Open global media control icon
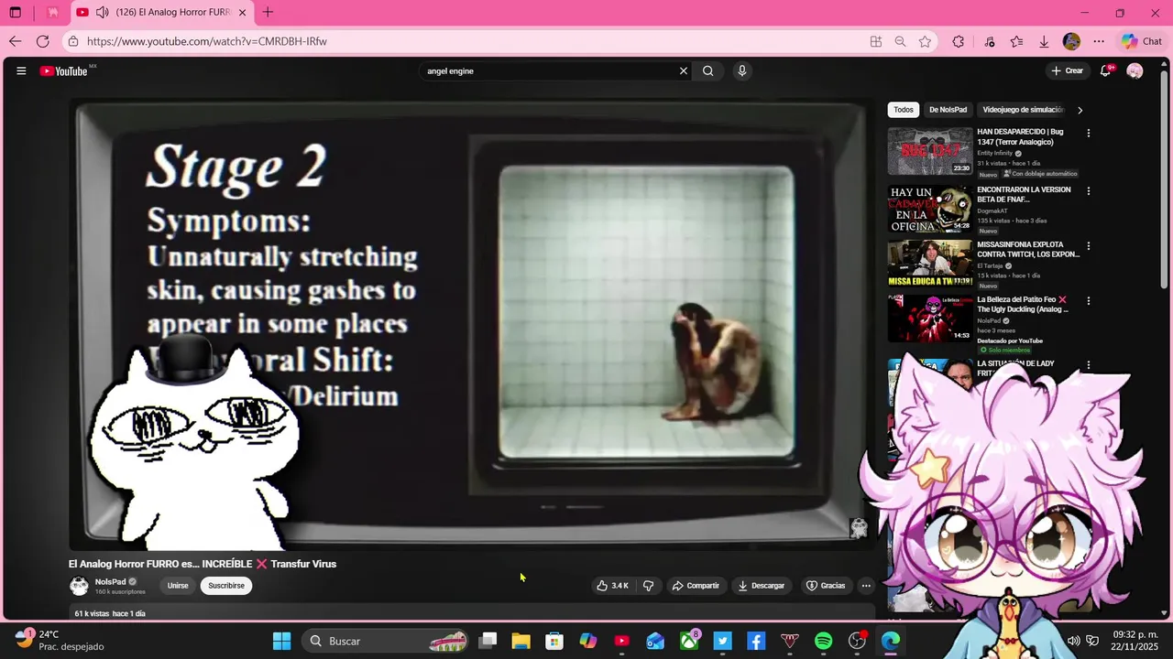The height and width of the screenshot is (659, 1173). [990, 41]
